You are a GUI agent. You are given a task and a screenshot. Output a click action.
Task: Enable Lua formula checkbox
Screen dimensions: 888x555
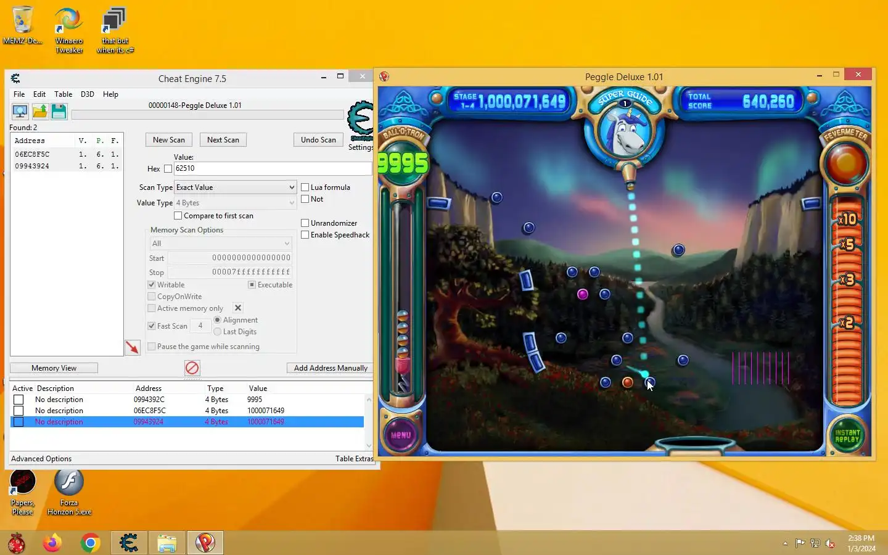click(305, 187)
